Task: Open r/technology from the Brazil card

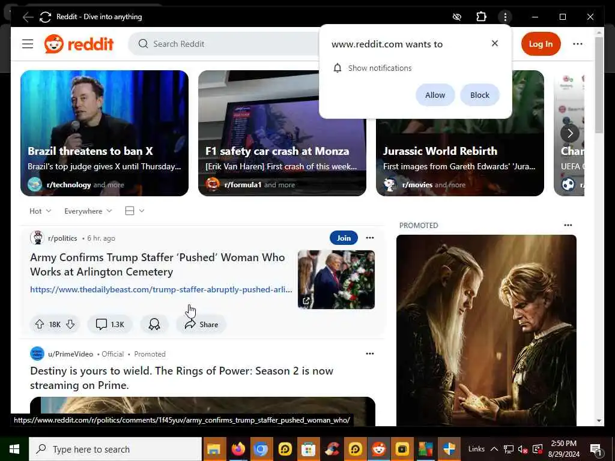Action: pos(68,185)
